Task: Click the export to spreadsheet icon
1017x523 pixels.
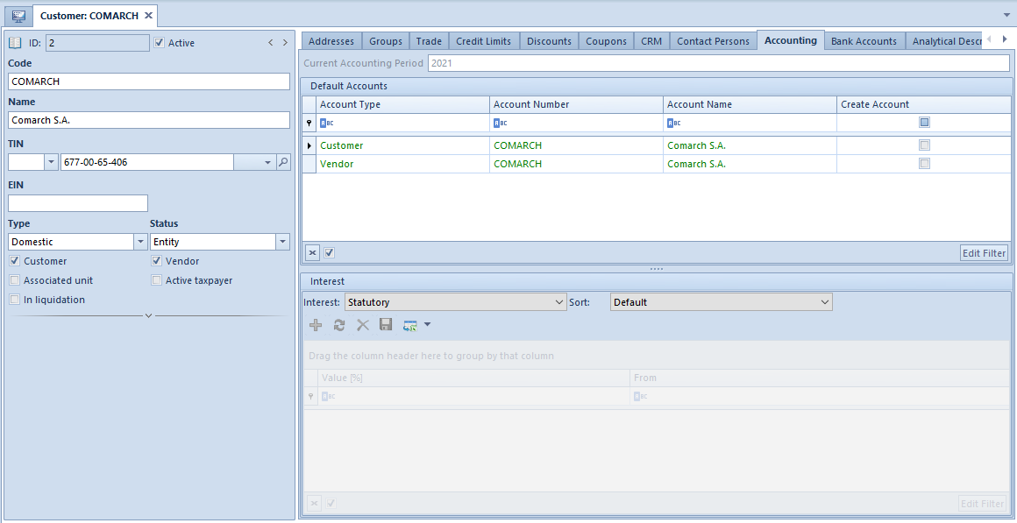Action: click(410, 325)
